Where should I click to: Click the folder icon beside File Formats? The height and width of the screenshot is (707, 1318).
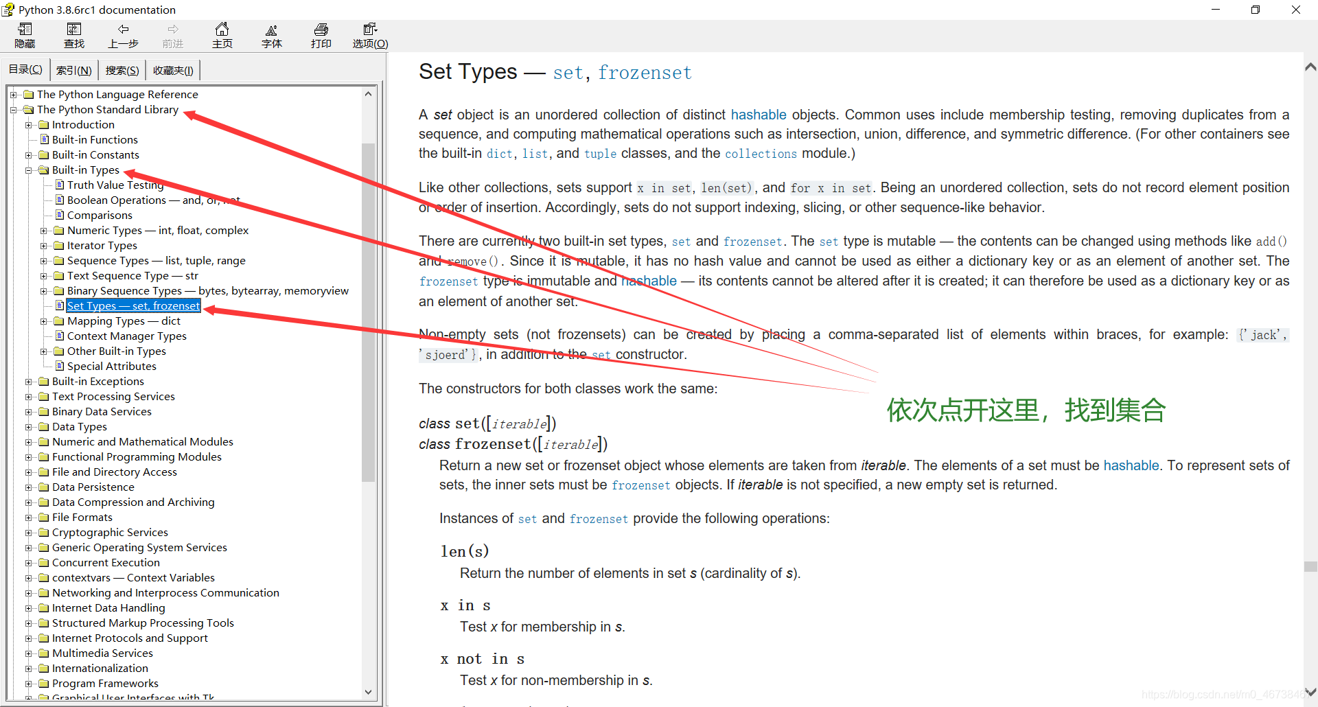click(44, 517)
